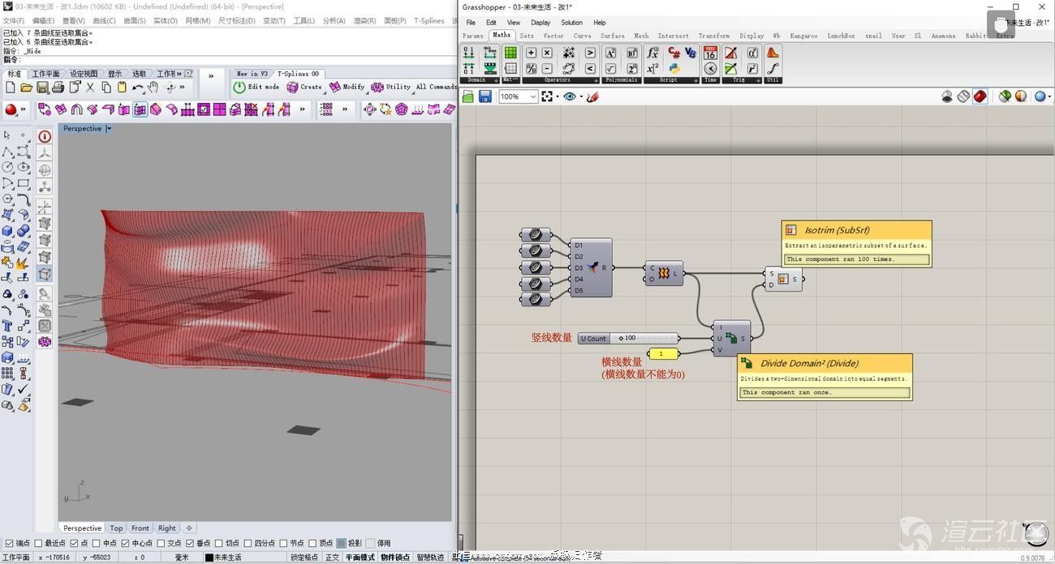Expand the preview eye options arrow

point(581,96)
